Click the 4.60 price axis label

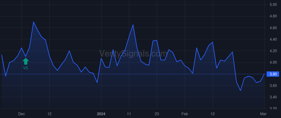click(273, 28)
